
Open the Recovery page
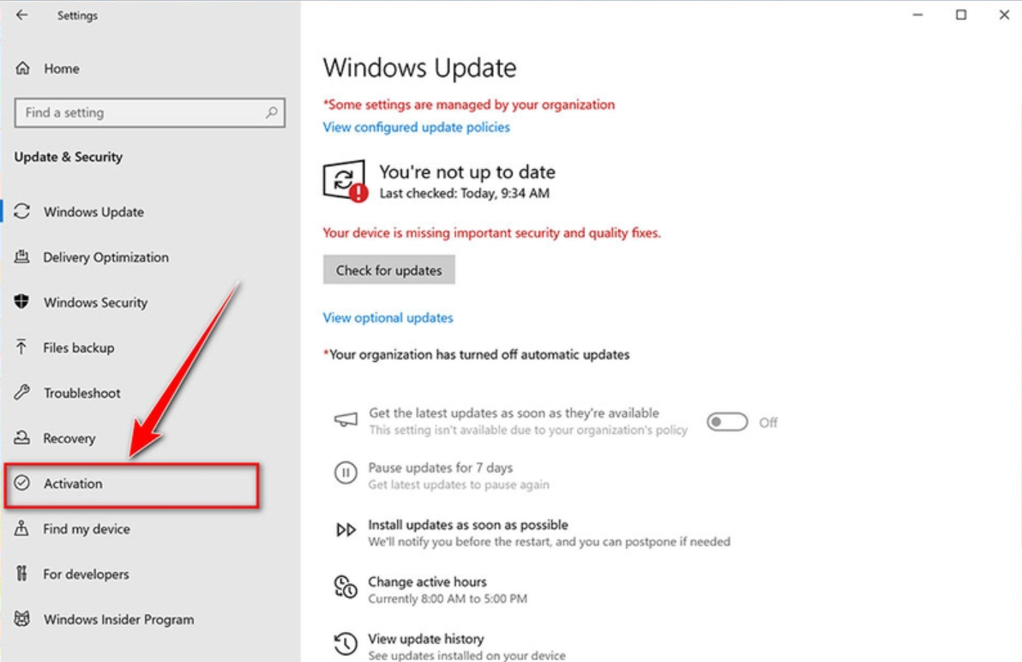69,438
